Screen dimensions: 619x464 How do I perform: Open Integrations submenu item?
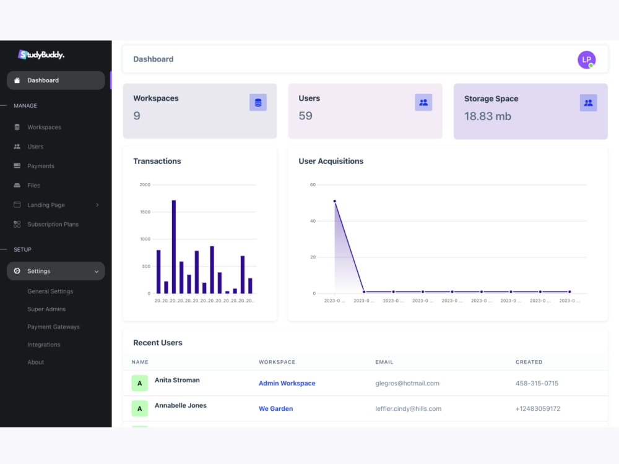[x=44, y=345]
